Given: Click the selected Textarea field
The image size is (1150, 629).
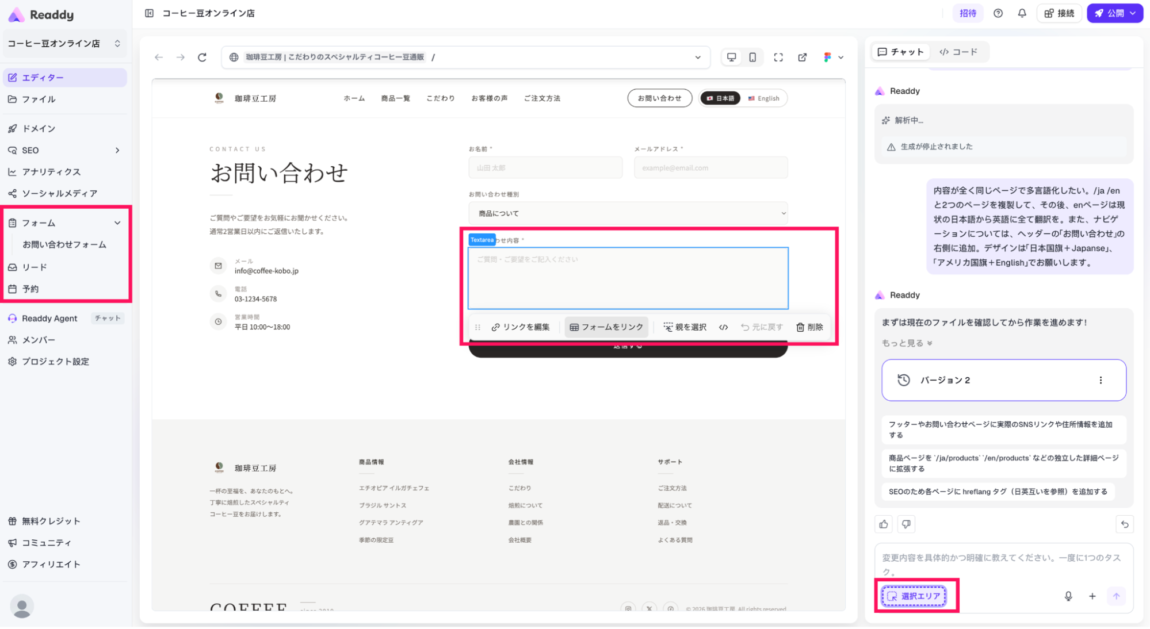Looking at the screenshot, I should [628, 278].
